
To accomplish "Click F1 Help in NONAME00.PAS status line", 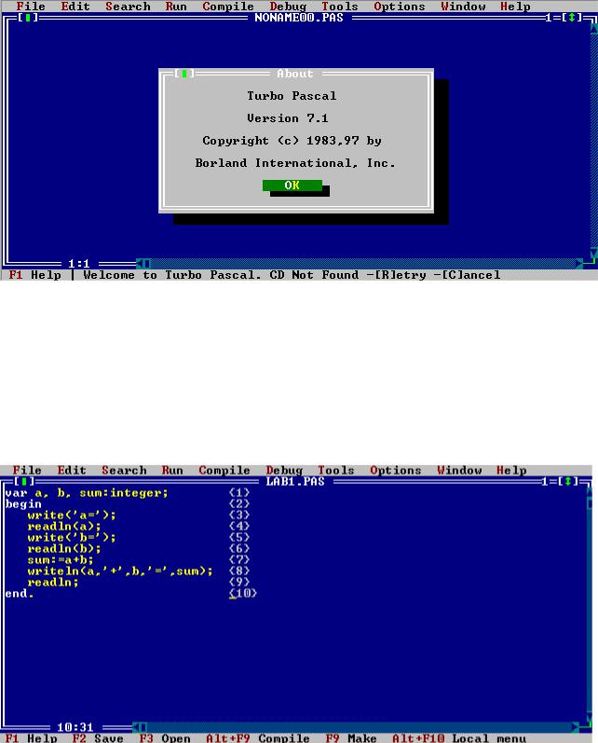I will coord(35,275).
